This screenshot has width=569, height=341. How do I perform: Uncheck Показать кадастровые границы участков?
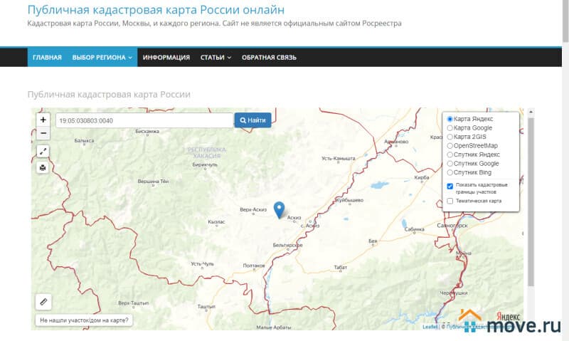point(450,186)
